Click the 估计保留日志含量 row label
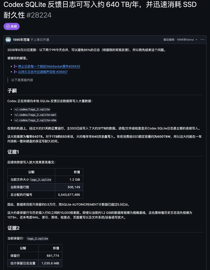 [23, 263]
